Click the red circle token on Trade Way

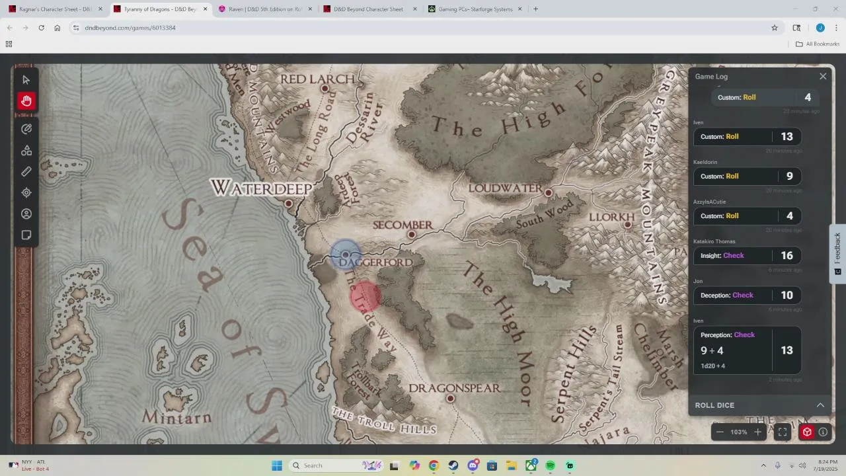[x=365, y=297]
